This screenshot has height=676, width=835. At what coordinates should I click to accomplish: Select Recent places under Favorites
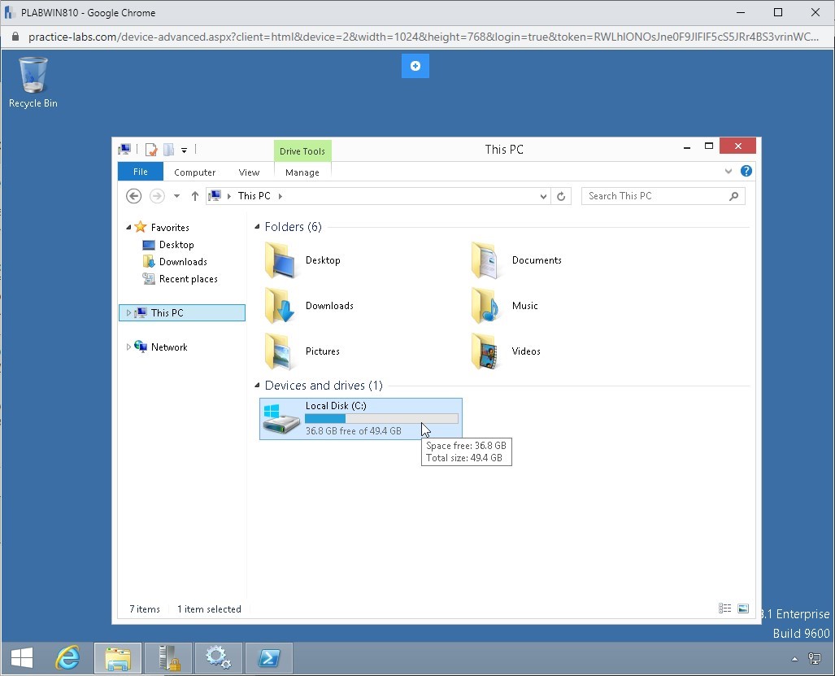tap(188, 278)
